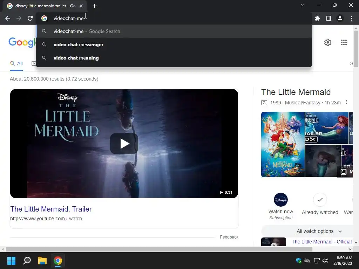Image resolution: width=359 pixels, height=269 pixels.
Task: Open 'The Little Mermaid - Official' video link
Action: pos(322,242)
